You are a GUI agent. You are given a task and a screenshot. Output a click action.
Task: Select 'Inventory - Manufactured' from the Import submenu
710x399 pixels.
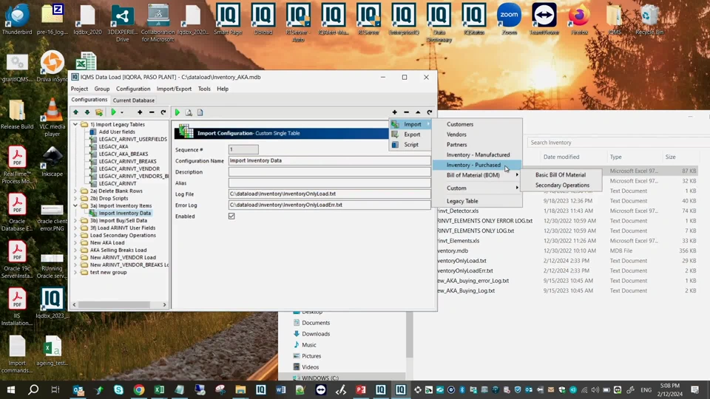478,155
